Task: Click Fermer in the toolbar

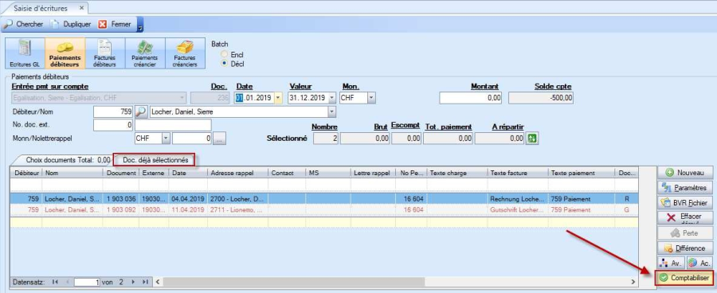Action: pyautogui.click(x=116, y=24)
